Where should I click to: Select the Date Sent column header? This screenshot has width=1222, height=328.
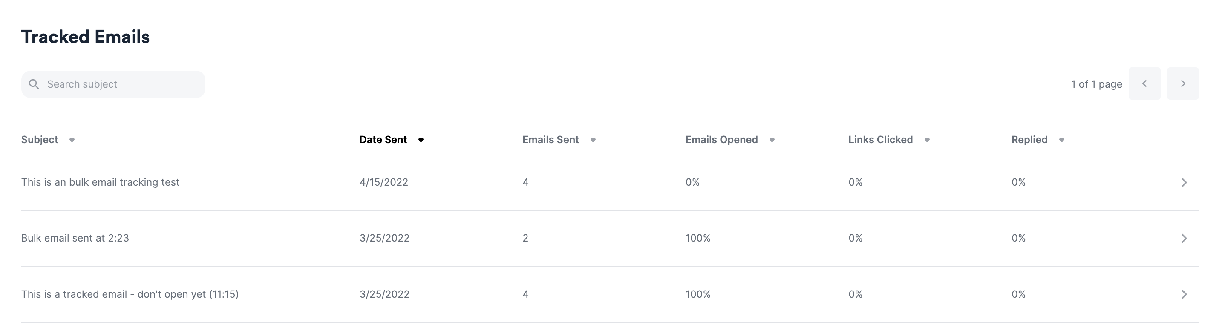pyautogui.click(x=383, y=139)
